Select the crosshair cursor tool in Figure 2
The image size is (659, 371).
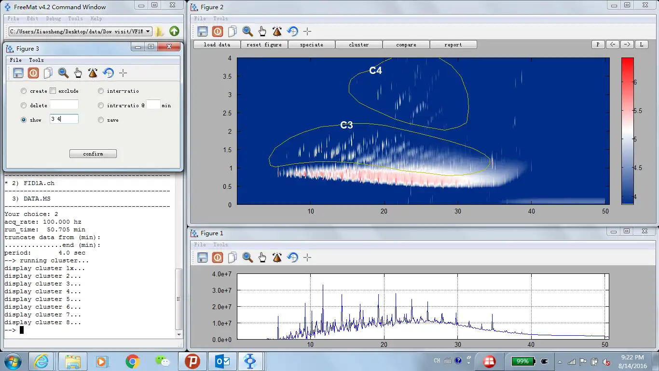(x=307, y=31)
